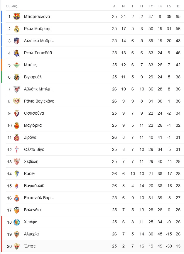Select the Athletic Bilbao crest icon
This screenshot has width=184, height=254.
click(17, 89)
